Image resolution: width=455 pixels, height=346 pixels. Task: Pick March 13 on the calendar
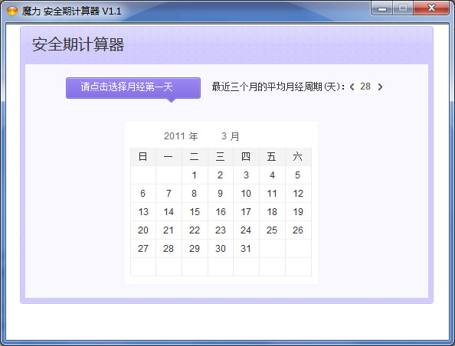[143, 212]
